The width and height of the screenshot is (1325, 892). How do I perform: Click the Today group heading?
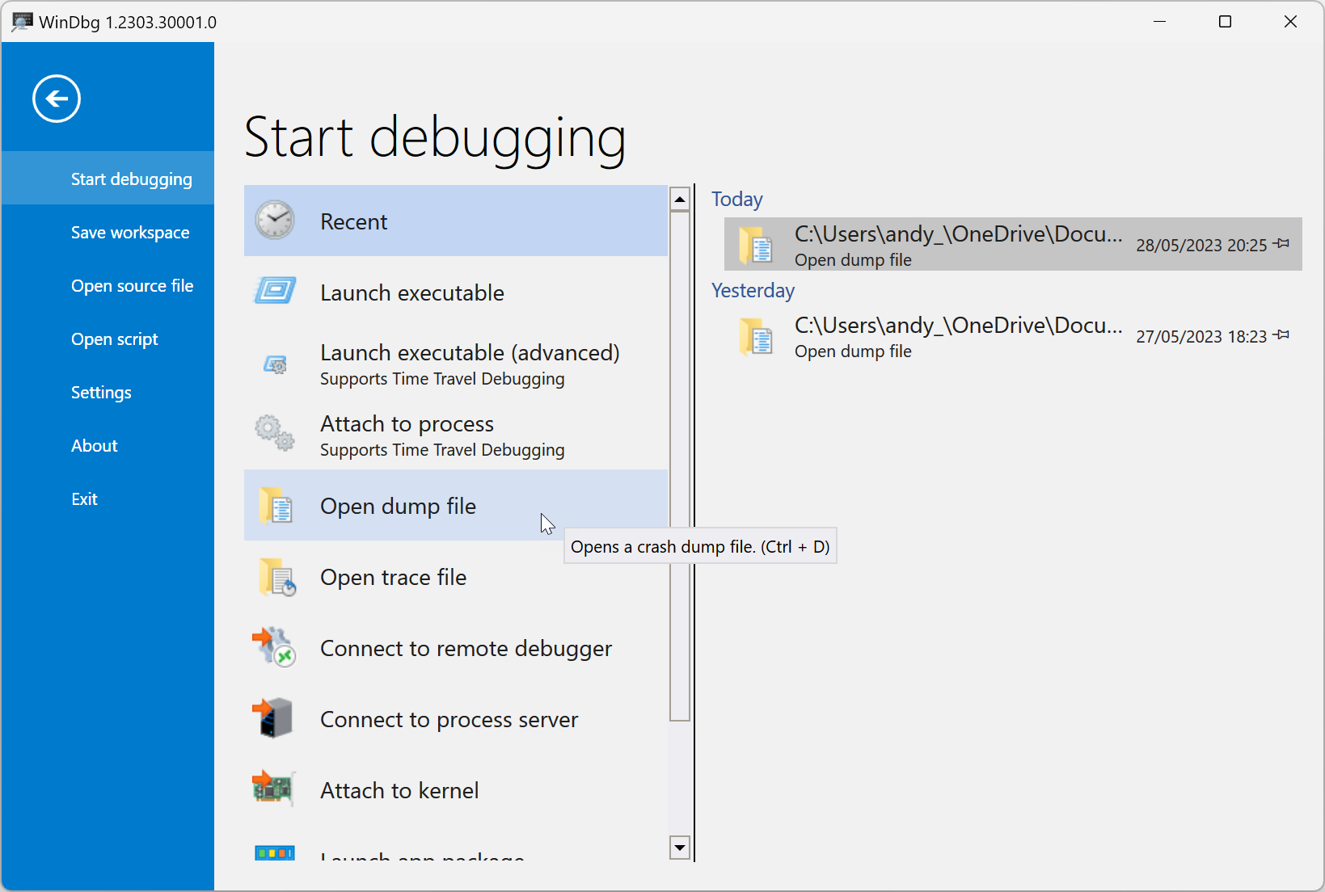737,199
